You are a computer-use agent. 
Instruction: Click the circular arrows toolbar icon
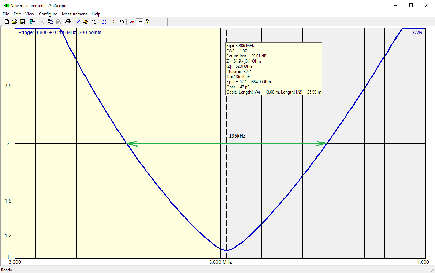pyautogui.click(x=94, y=22)
